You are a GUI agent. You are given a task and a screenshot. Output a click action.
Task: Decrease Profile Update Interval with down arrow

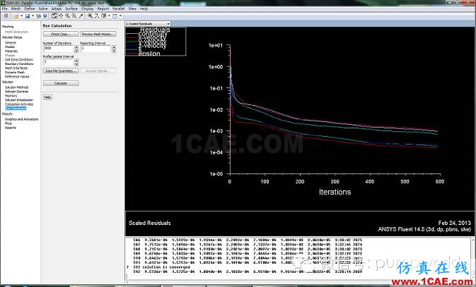tap(76, 64)
